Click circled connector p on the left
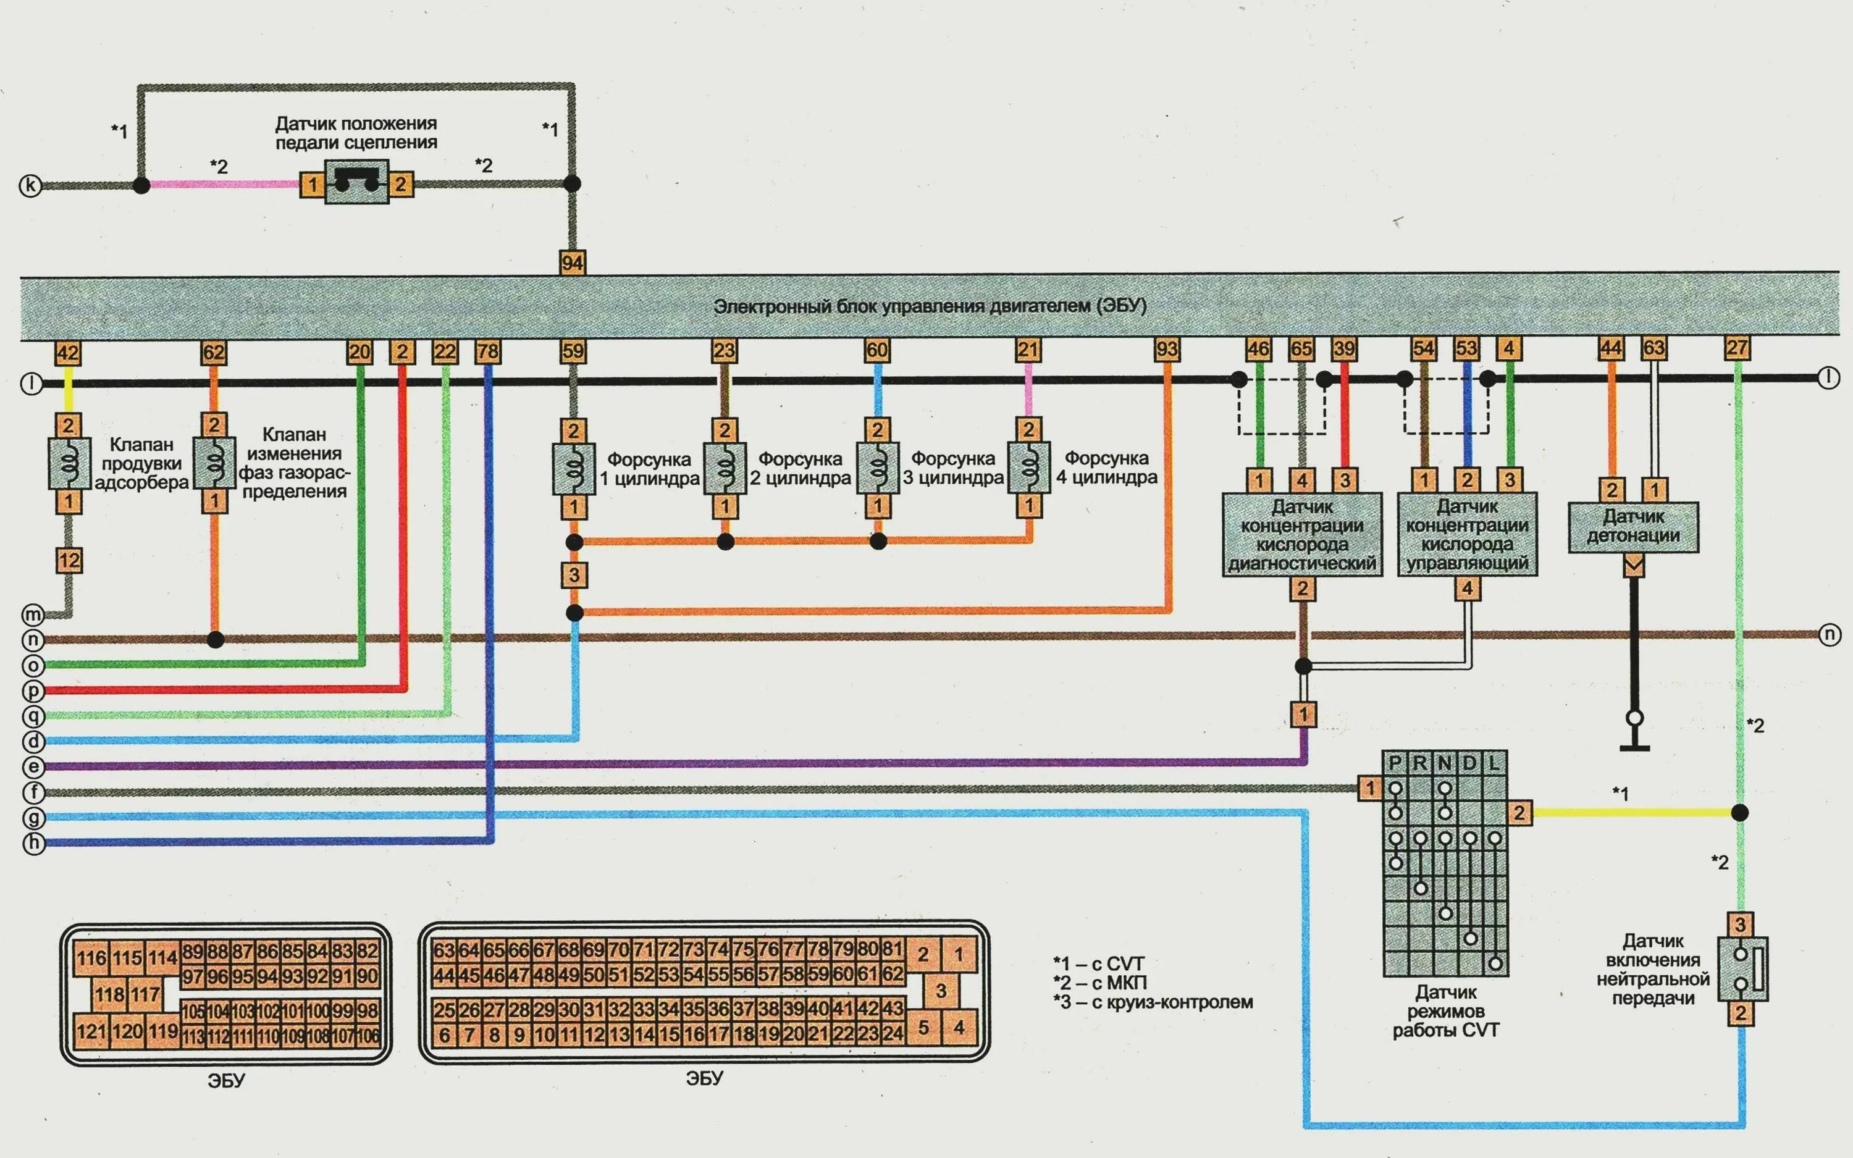1853x1158 pixels. point(33,691)
